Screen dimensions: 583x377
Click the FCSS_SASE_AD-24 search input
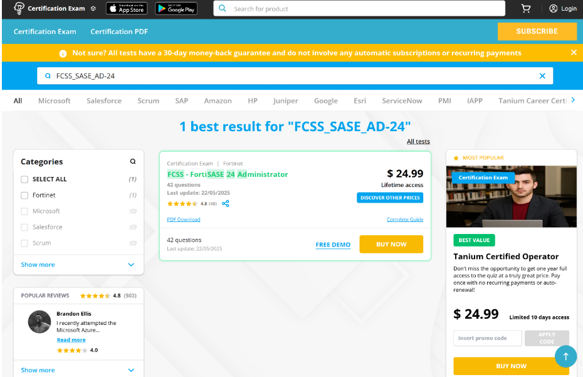tap(295, 76)
